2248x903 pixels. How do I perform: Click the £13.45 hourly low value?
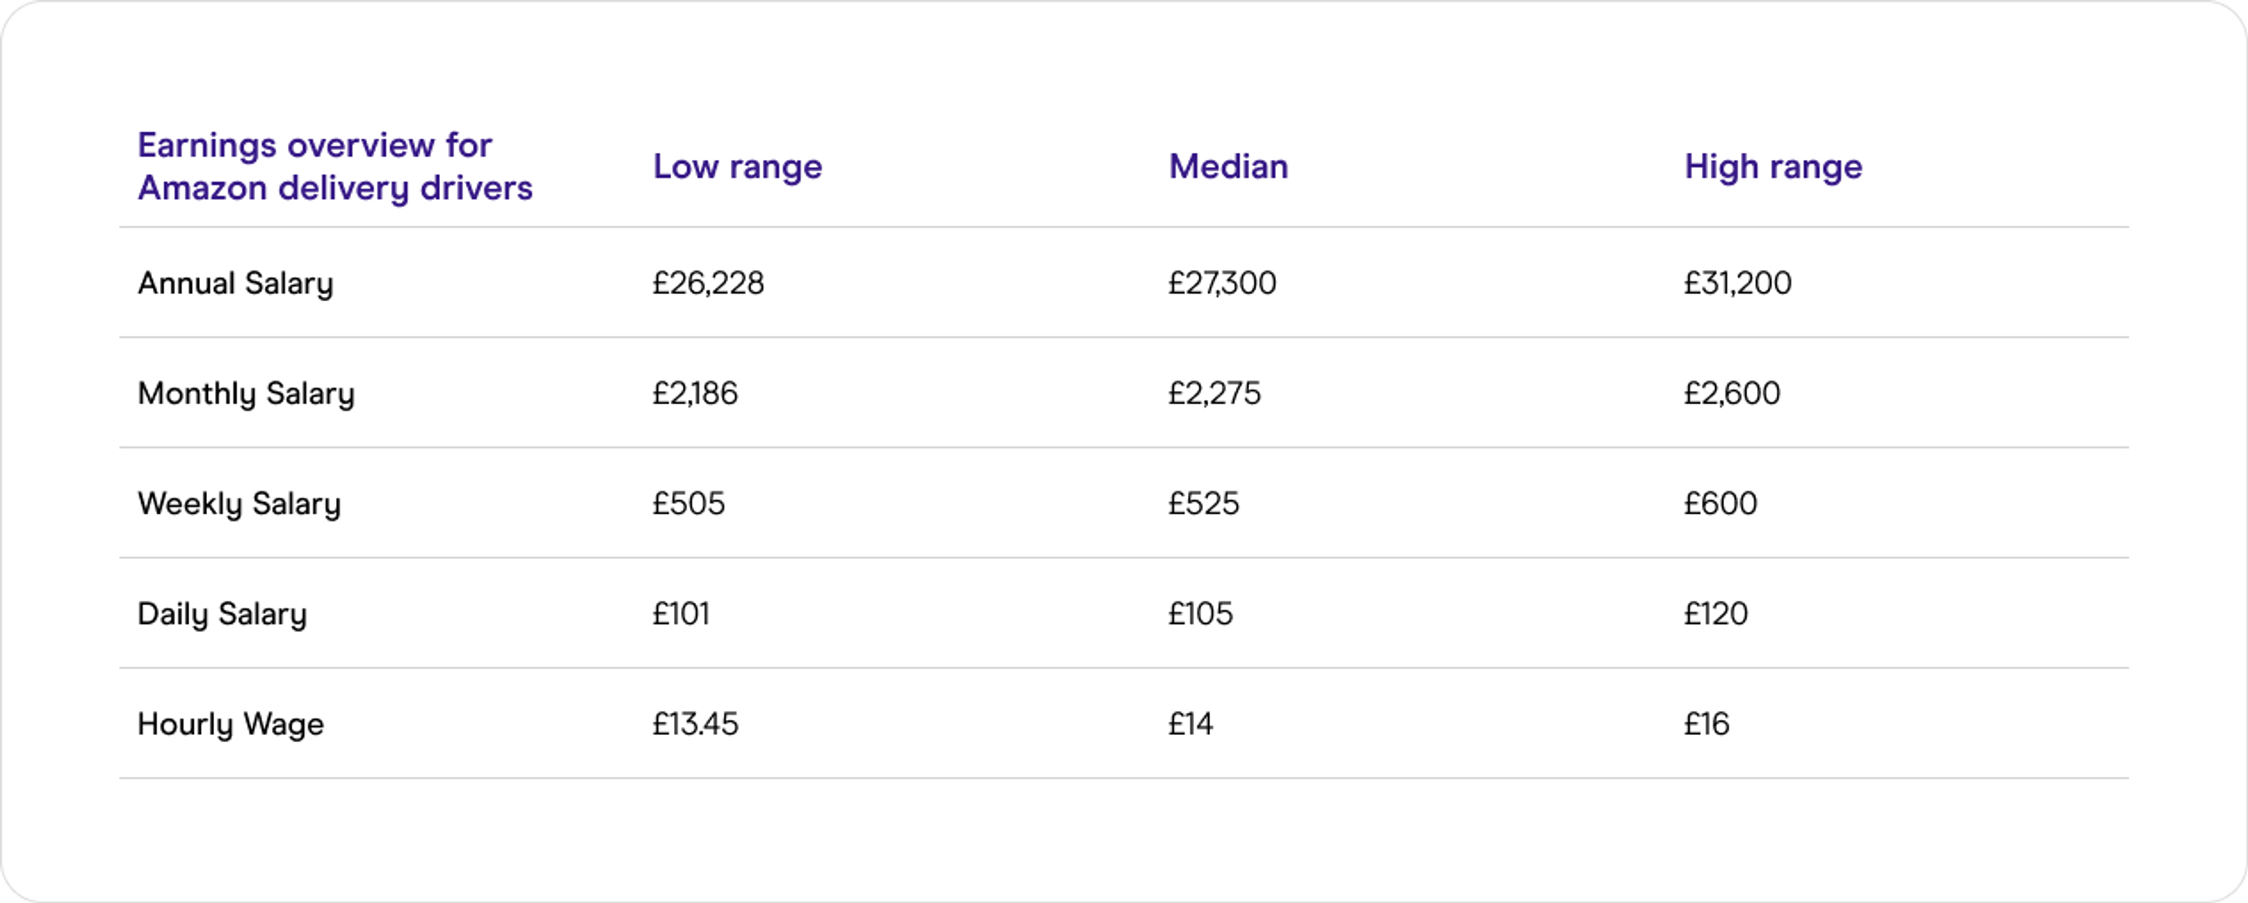click(x=695, y=724)
